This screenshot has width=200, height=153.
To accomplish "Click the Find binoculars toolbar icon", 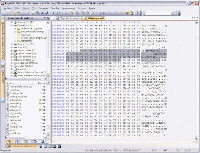I will coord(127,13).
